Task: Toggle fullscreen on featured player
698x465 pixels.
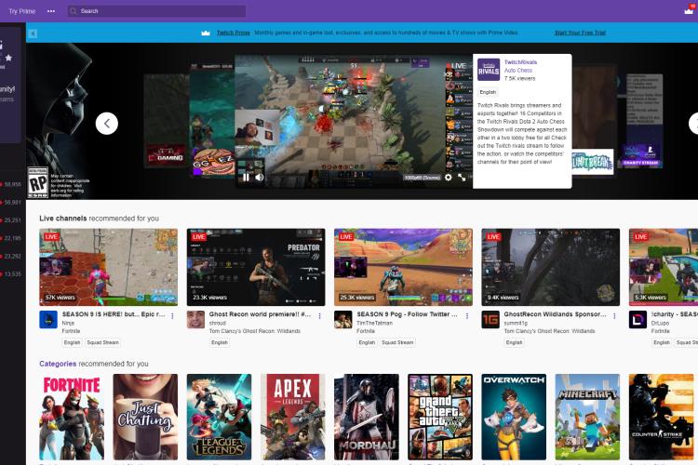Action: tap(462, 177)
